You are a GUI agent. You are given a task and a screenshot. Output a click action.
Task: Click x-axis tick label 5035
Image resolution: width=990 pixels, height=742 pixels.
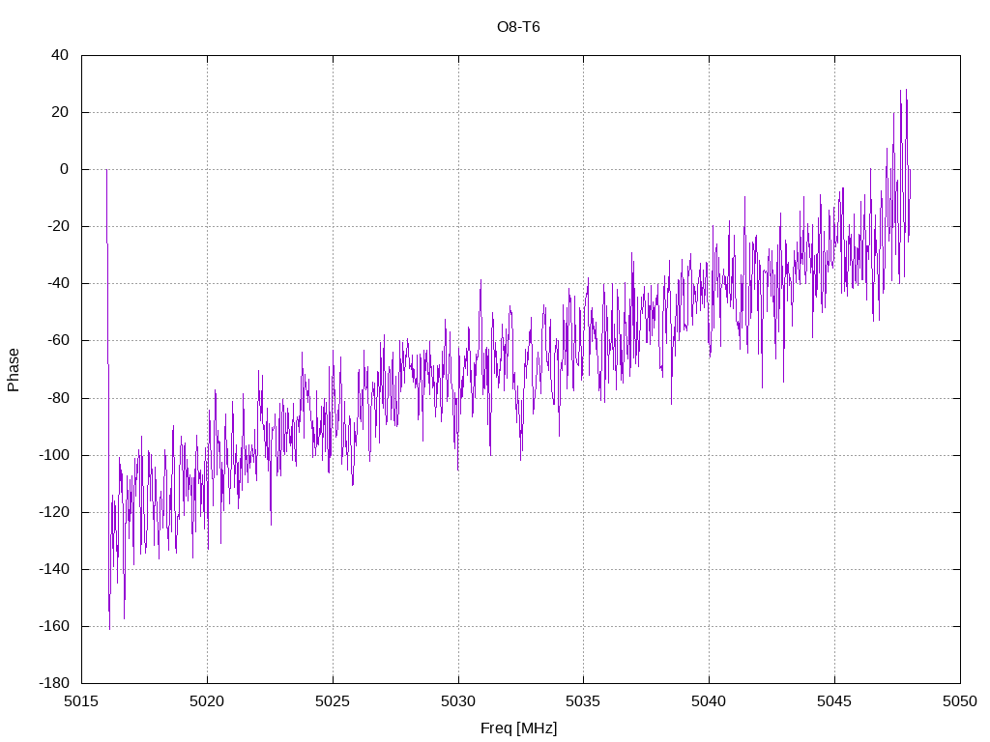point(583,701)
